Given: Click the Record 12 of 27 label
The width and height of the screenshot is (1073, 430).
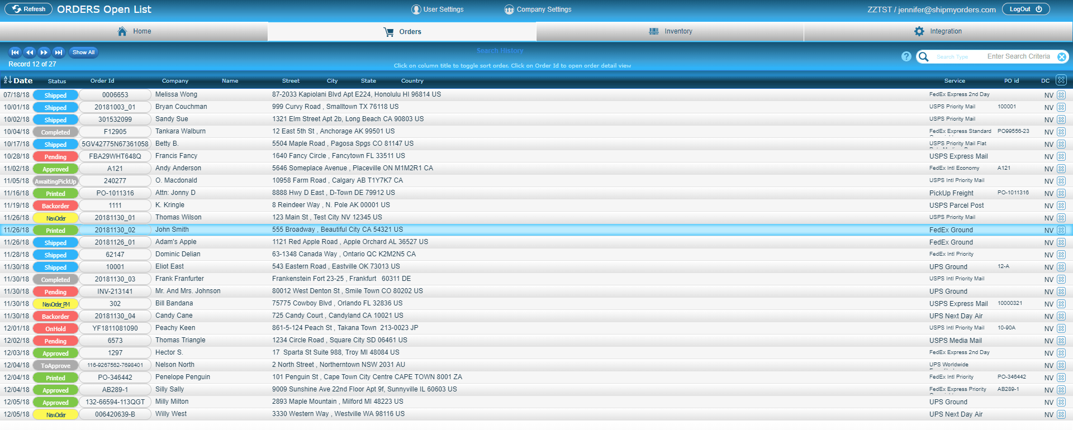Looking at the screenshot, I should [32, 64].
